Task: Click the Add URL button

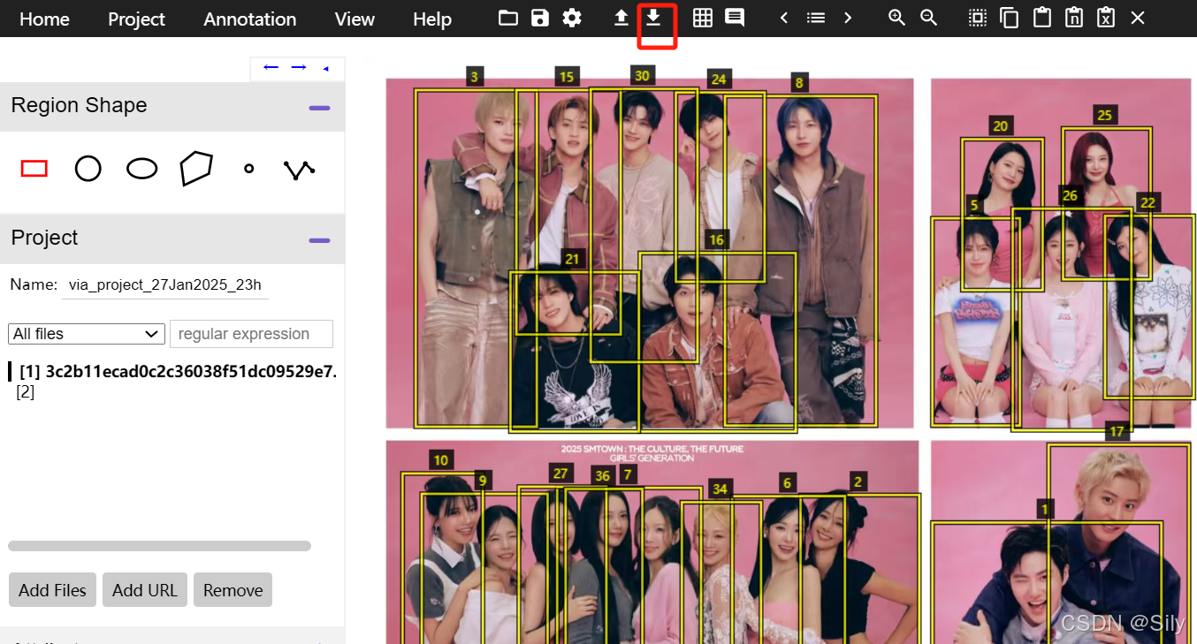Action: pyautogui.click(x=145, y=590)
